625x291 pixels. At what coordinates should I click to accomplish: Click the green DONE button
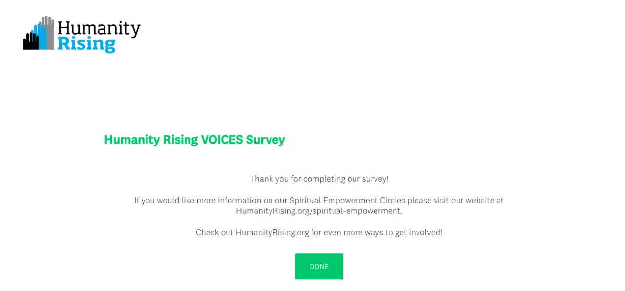319,267
